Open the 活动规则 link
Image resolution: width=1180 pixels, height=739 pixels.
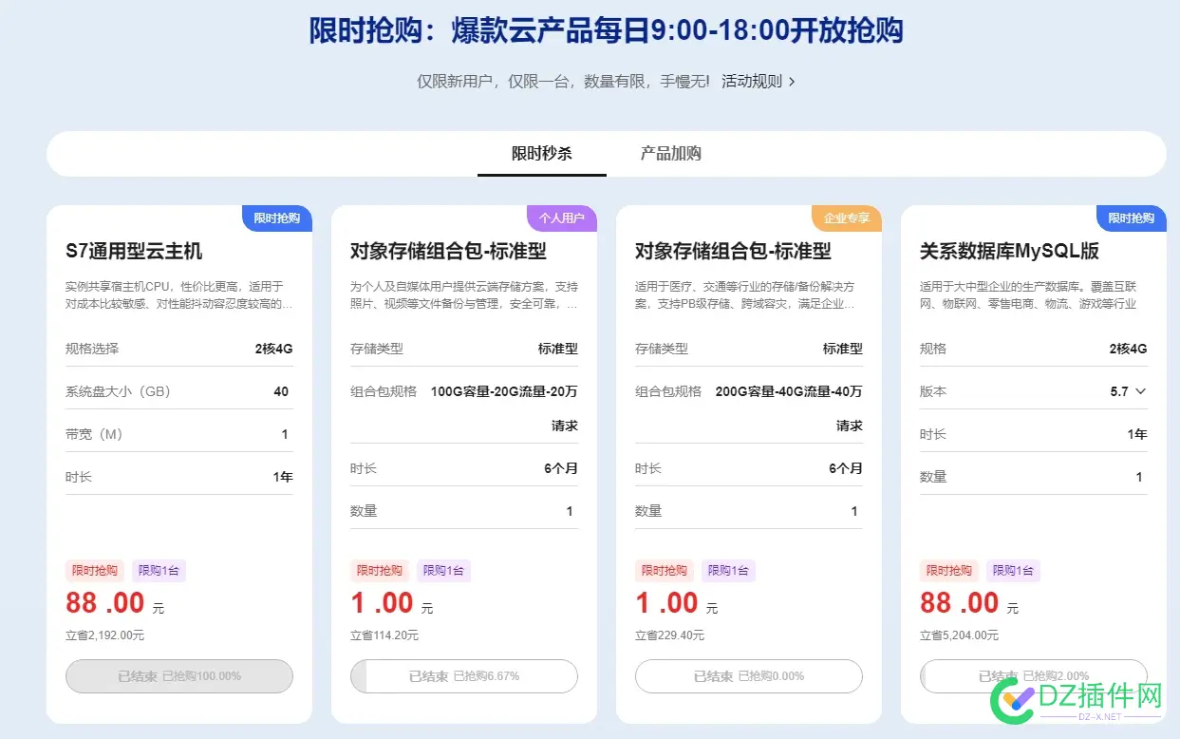752,82
